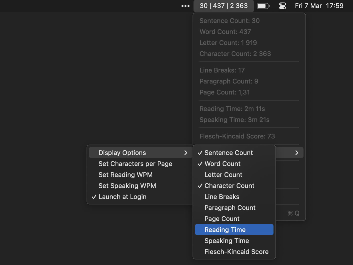The height and width of the screenshot is (265, 353).
Task: Turn on Speaking Time display
Action: point(226,241)
